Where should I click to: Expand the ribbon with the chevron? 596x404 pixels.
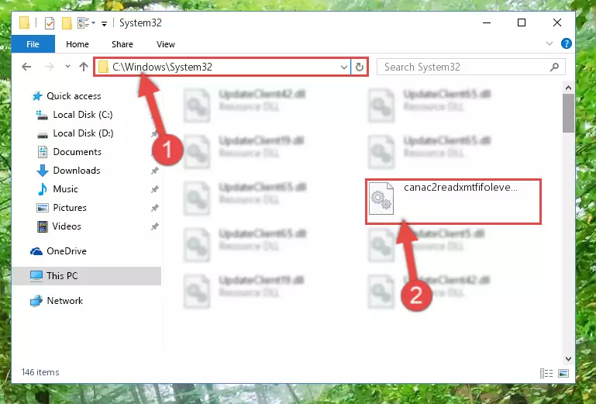(549, 43)
